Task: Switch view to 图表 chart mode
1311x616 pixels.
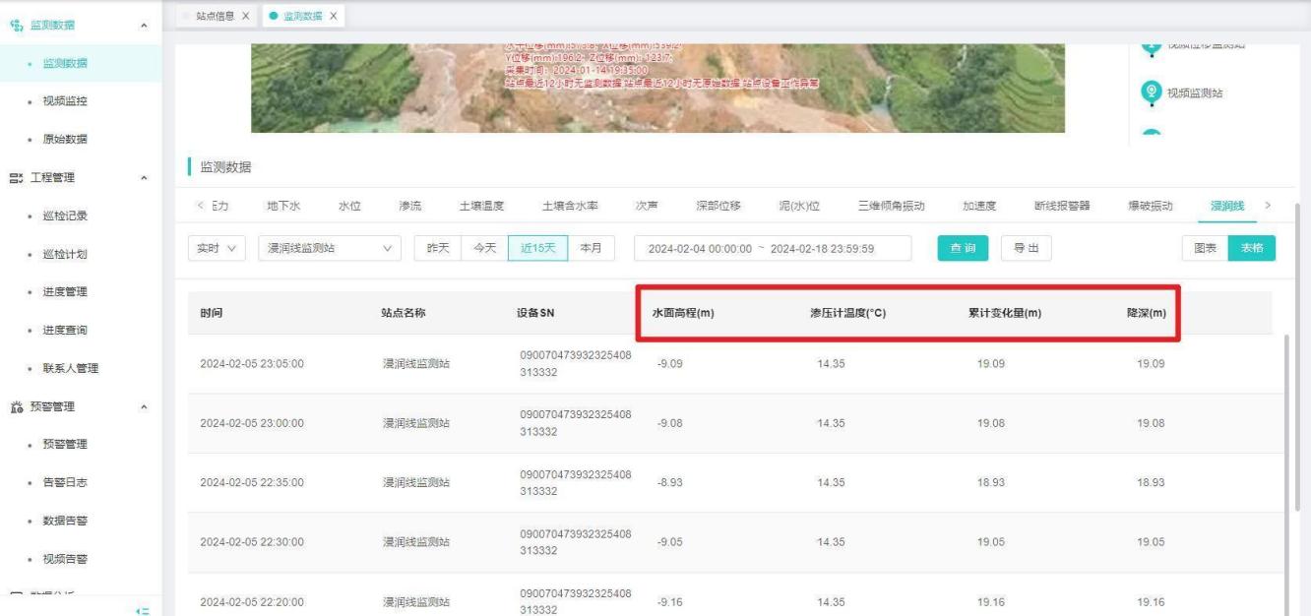Action: tap(1205, 249)
